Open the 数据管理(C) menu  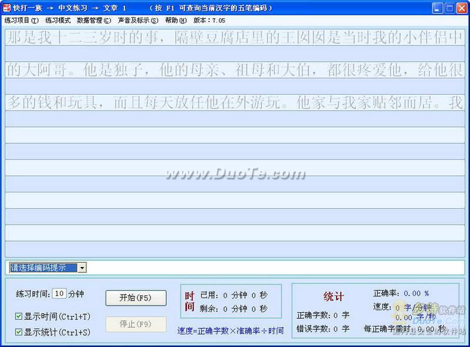[x=94, y=21]
